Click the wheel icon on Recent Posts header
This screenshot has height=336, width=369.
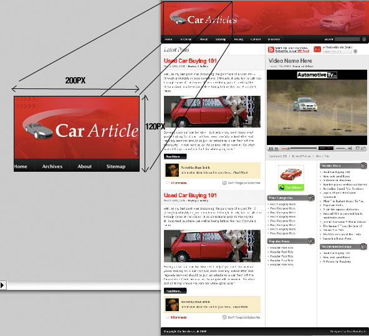pyautogui.click(x=363, y=166)
